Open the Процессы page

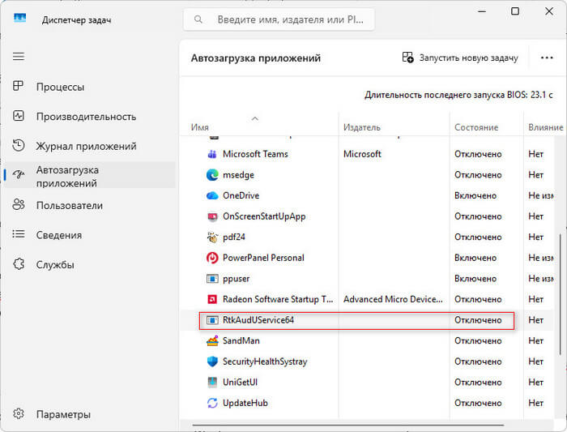click(60, 87)
